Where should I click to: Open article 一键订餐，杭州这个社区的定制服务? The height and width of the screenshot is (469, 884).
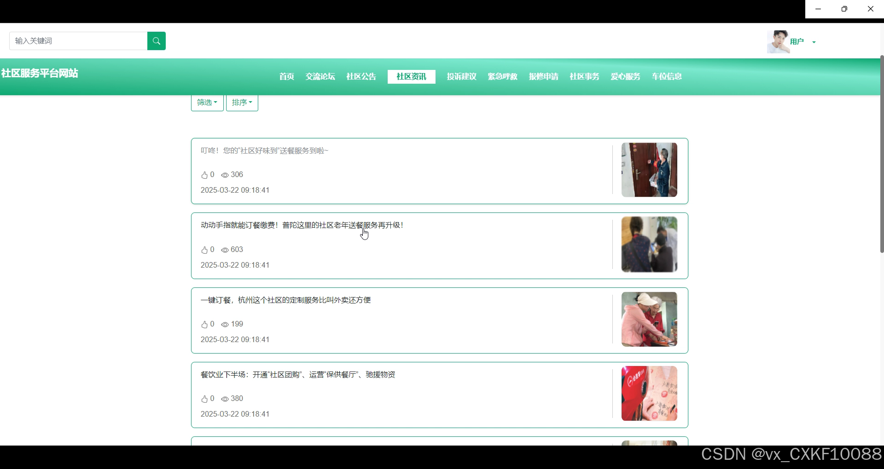coord(286,300)
